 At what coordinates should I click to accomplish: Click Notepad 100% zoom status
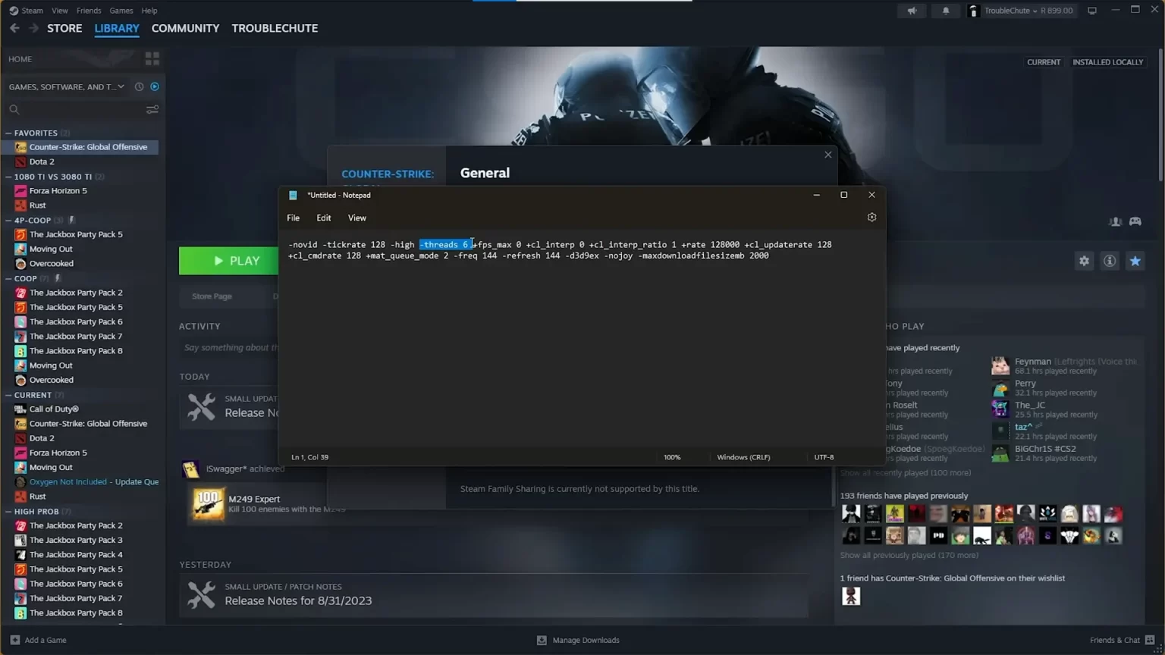672,457
